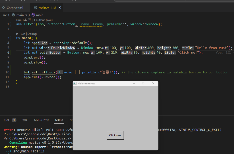The width and height of the screenshot is (234, 154).
Task: Click the Hello from rust window app icon
Action: coord(75,84)
